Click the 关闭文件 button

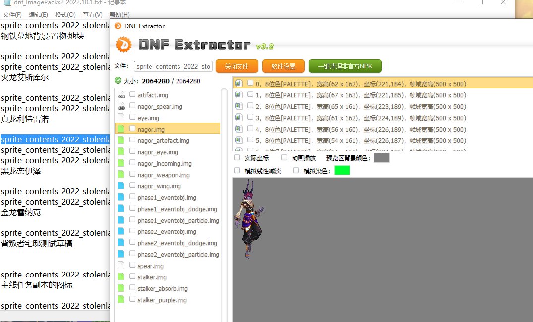click(x=237, y=66)
